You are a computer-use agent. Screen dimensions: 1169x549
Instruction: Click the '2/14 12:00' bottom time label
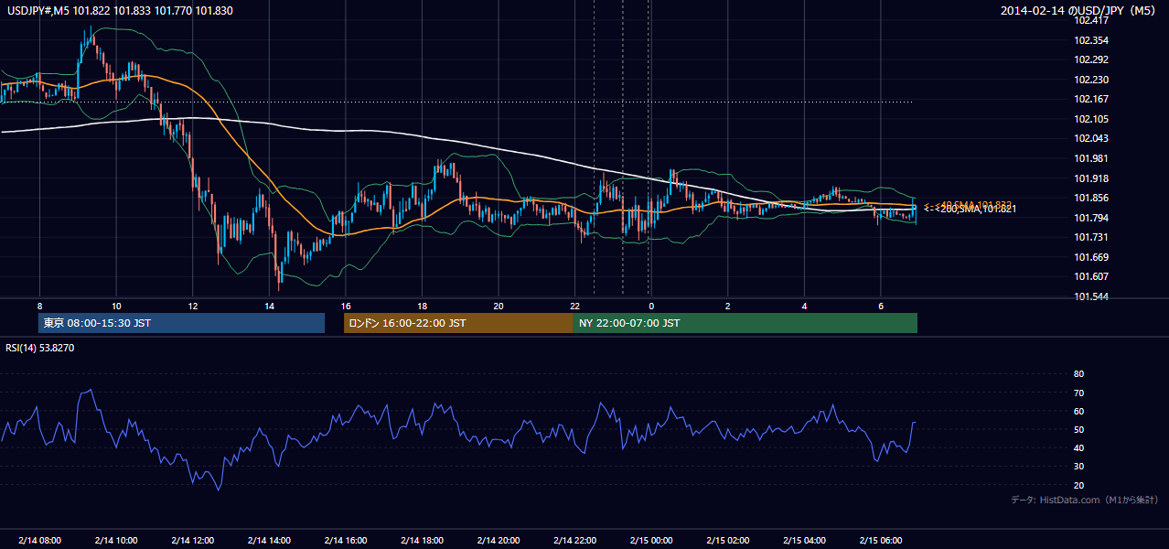(192, 541)
